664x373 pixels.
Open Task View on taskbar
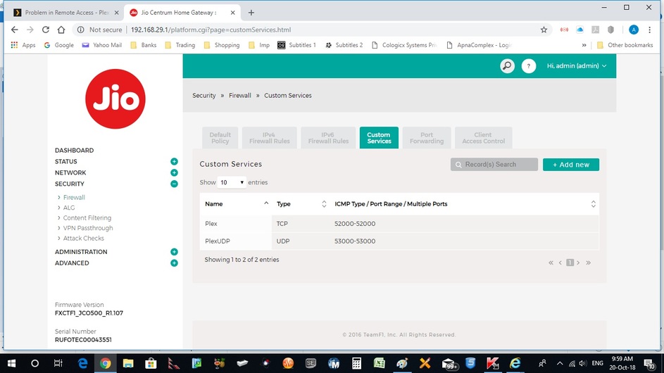pos(58,363)
